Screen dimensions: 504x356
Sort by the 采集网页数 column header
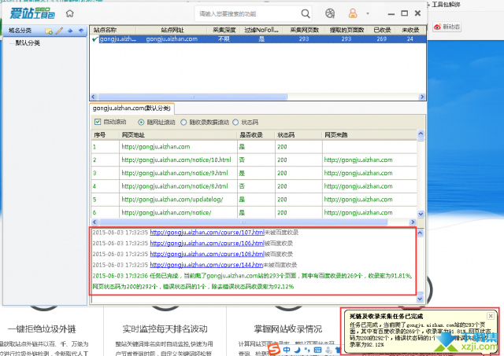(x=304, y=30)
